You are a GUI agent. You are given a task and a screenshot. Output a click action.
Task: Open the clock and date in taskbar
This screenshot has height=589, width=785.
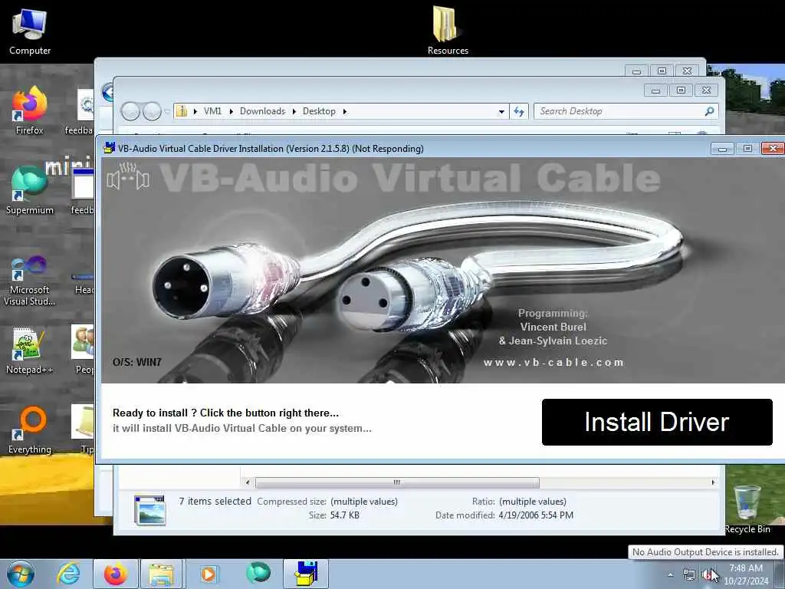pos(746,574)
